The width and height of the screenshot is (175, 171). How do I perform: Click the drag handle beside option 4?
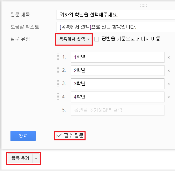(x=58, y=96)
